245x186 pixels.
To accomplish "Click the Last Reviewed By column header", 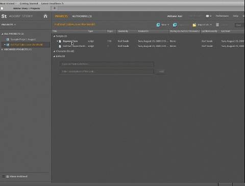I will click(209, 31).
